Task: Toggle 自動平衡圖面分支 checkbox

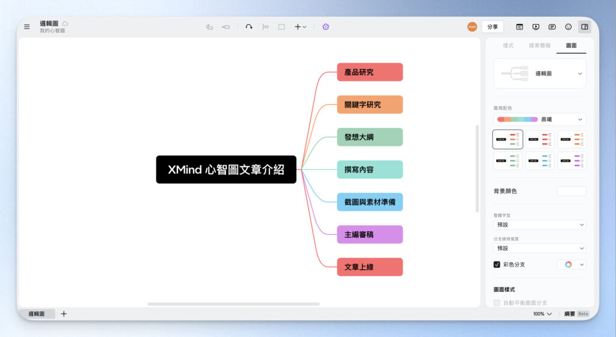Action: click(x=497, y=303)
